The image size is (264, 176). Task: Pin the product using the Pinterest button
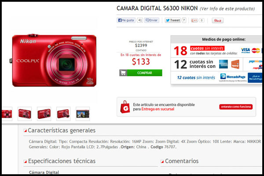217,21
